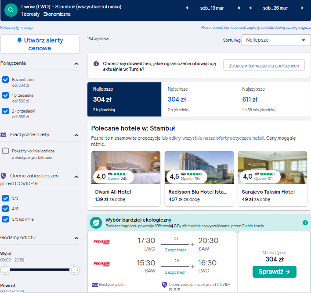Open link to all hotel offers

coord(217,138)
